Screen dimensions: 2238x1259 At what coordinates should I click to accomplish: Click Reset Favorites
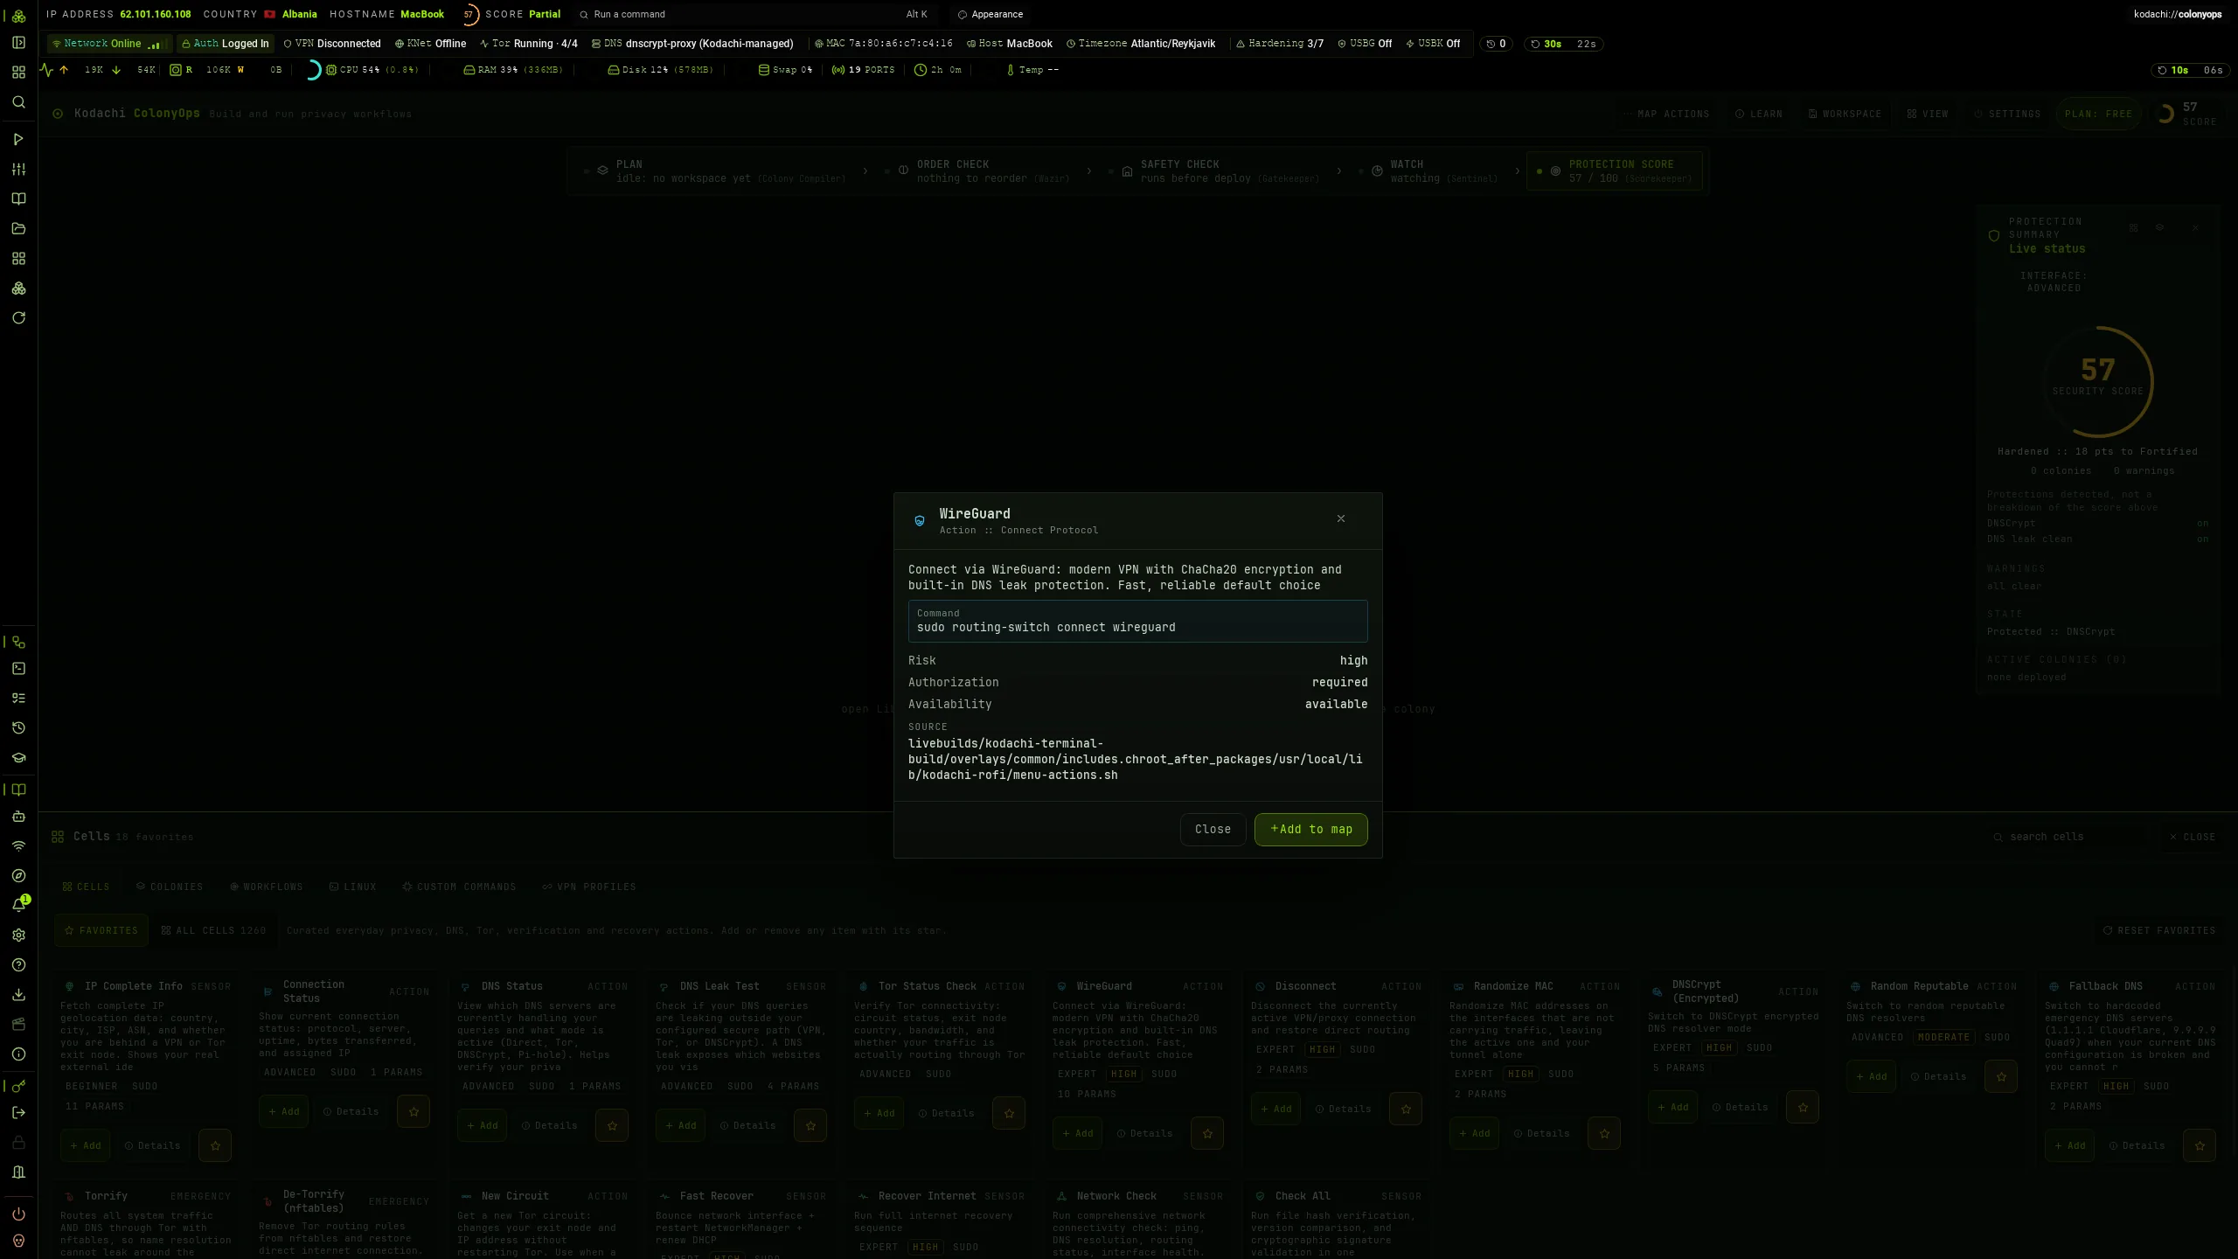2159,931
